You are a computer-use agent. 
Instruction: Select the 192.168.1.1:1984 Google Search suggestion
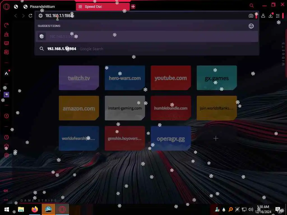[147, 49]
